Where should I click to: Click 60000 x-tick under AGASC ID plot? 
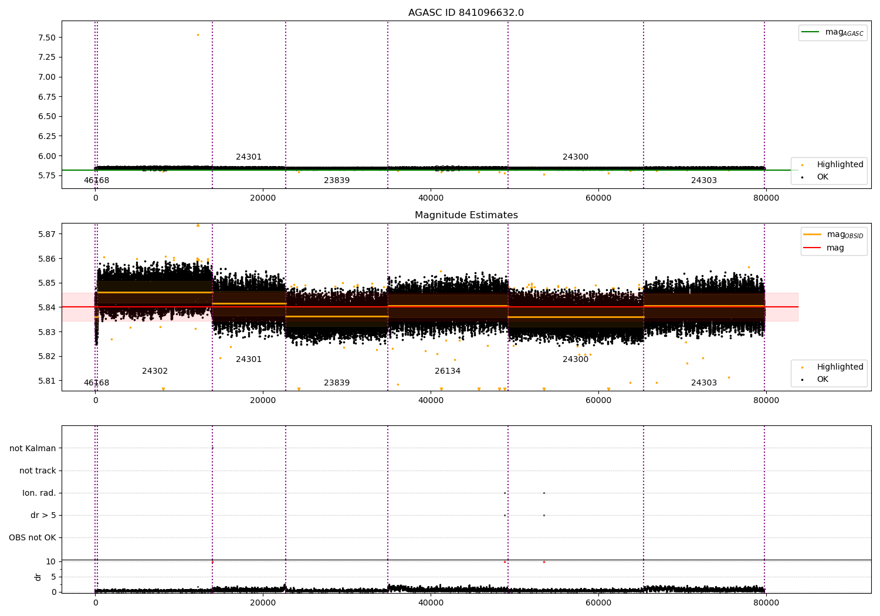point(598,198)
